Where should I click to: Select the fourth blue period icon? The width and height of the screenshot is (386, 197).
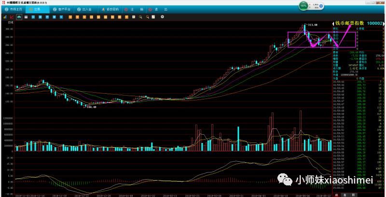(54, 17)
